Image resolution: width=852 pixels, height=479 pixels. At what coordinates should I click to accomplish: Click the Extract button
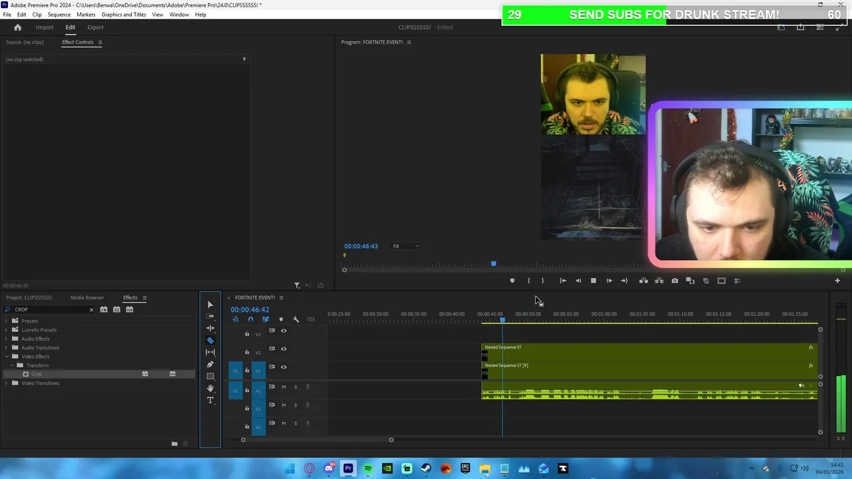(x=659, y=281)
